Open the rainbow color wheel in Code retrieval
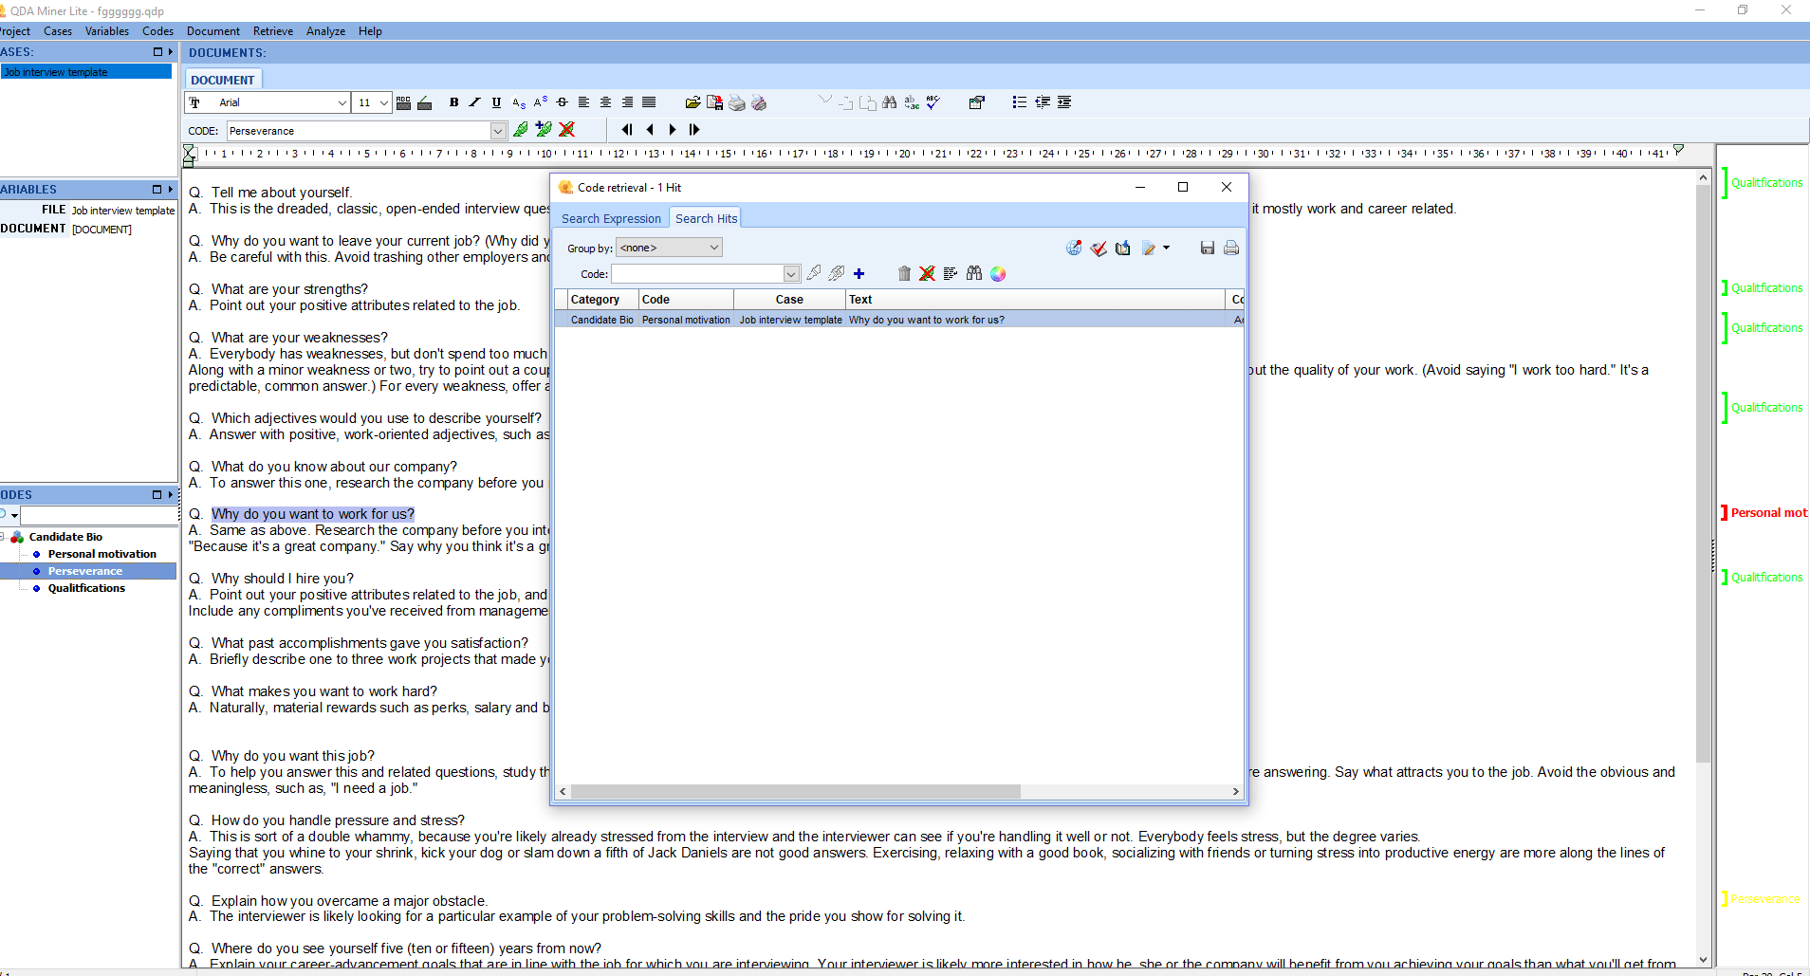1810x976 pixels. pyautogui.click(x=998, y=274)
